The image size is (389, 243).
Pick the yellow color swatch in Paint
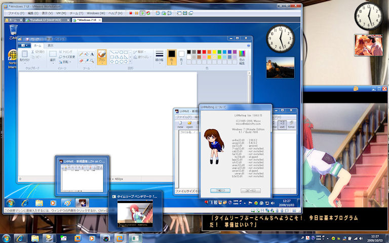pyautogui.click(x=214, y=52)
